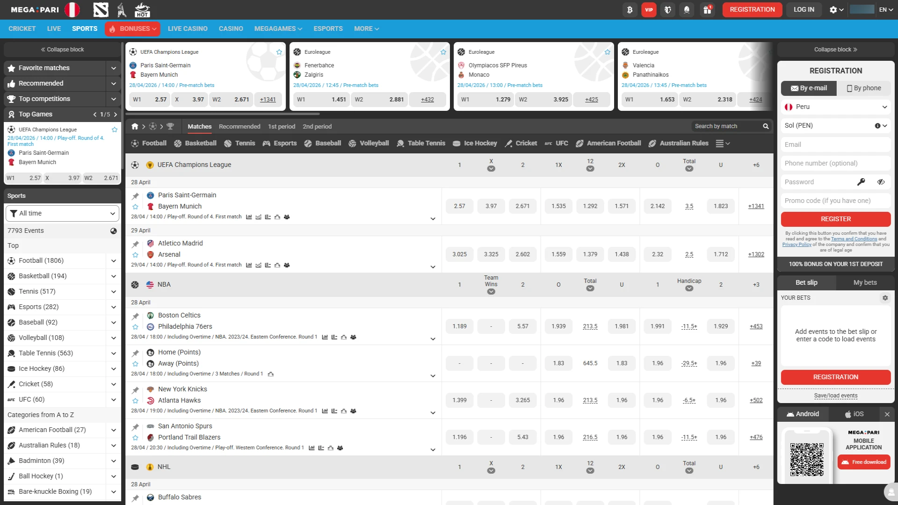The height and width of the screenshot is (505, 898).
Task: Expand Top competitions section
Action: click(113, 99)
